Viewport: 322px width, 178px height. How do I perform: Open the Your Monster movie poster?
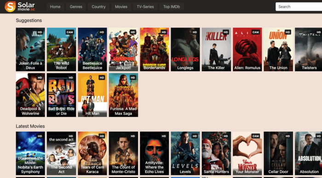click(247, 153)
